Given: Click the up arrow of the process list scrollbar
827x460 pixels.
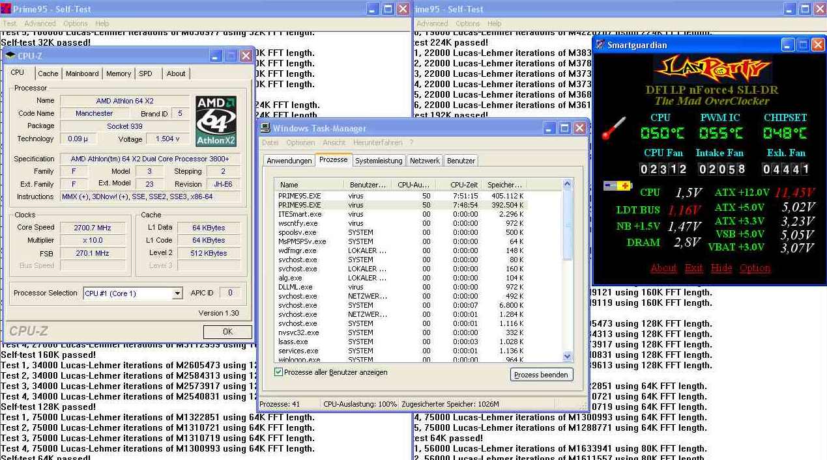Looking at the screenshot, I should click(567, 184).
